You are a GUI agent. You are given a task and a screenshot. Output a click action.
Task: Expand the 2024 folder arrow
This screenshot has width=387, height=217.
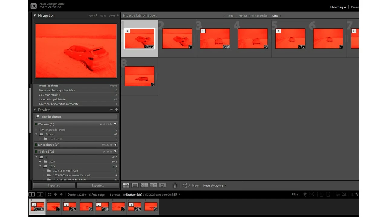point(40,162)
